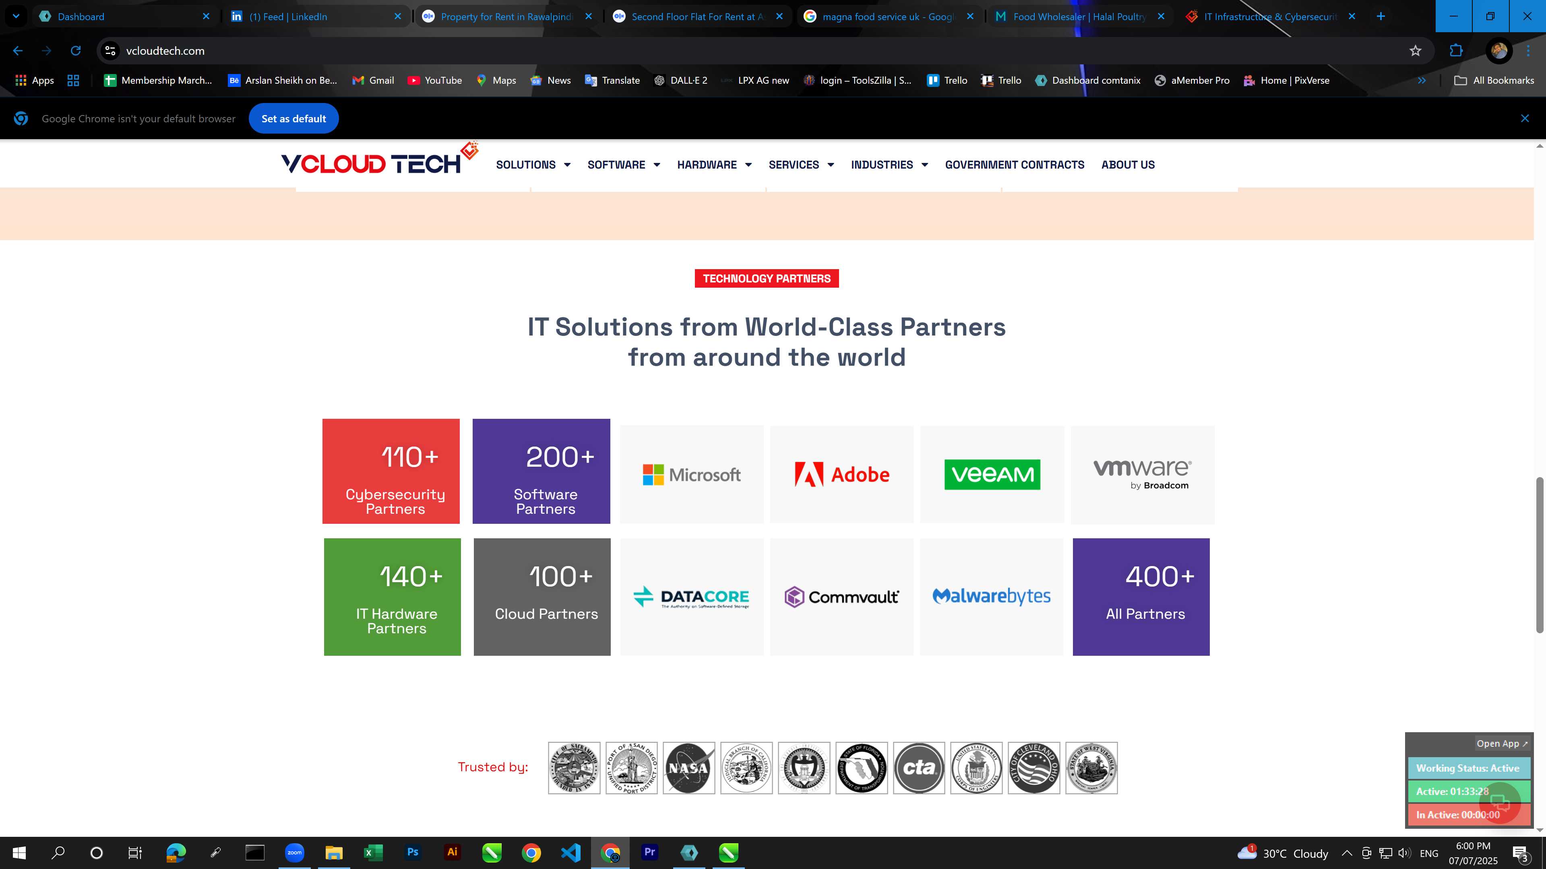Switch to Food Wholesaler Halal Poultry tab
1546x869 pixels.
[x=1080, y=16]
